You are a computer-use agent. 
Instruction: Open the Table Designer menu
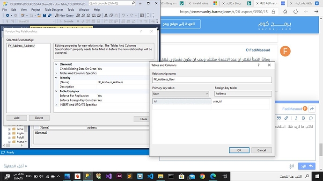(54, 10)
